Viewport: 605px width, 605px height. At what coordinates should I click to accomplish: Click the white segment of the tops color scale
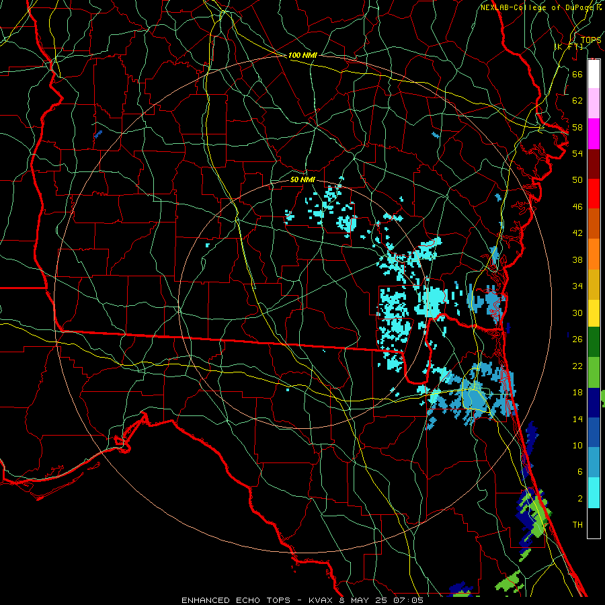pyautogui.click(x=594, y=74)
